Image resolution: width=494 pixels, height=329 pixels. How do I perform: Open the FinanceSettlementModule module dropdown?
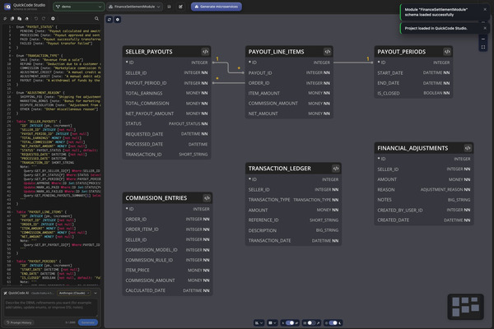pyautogui.click(x=134, y=7)
